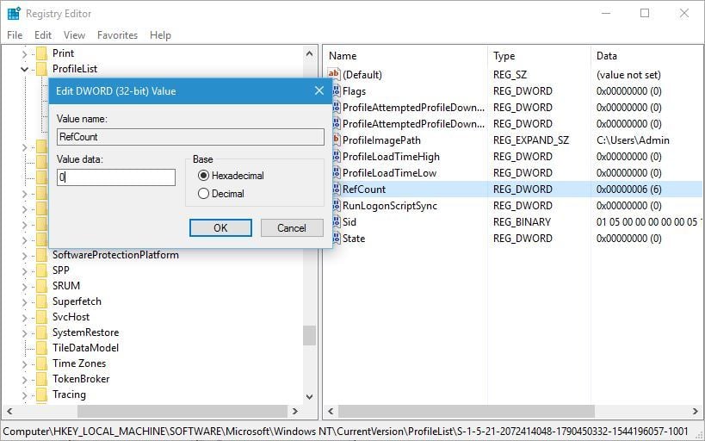Click the RefCount DWORD icon
705x441 pixels.
(x=336, y=189)
